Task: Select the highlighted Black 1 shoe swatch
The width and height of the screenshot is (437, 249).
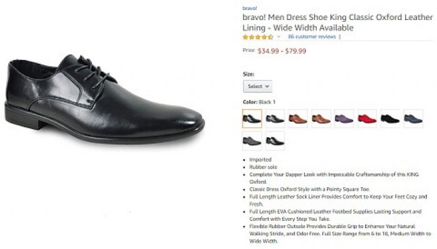Action: pyautogui.click(x=252, y=119)
